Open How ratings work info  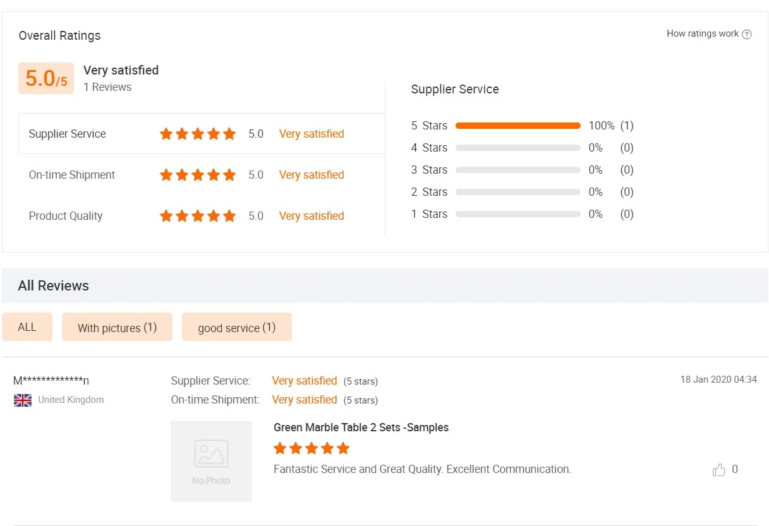[x=702, y=34]
